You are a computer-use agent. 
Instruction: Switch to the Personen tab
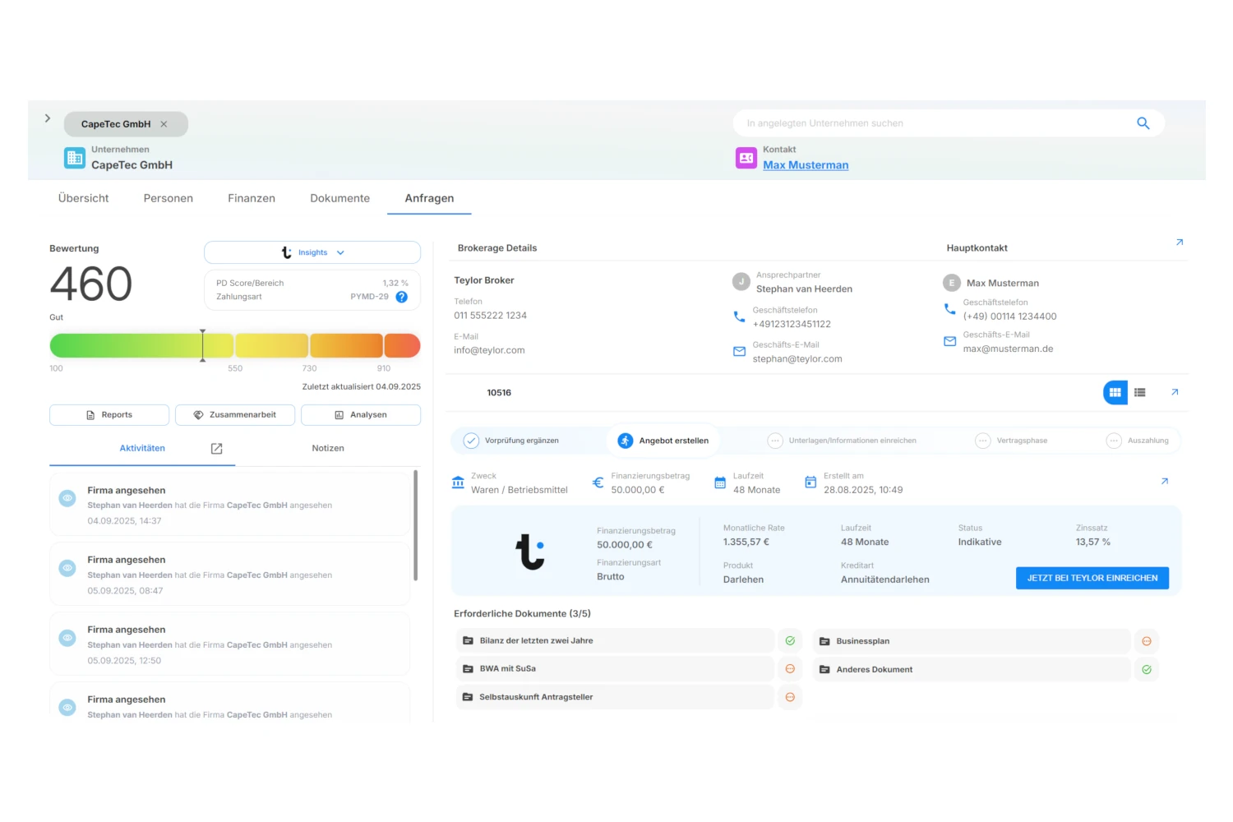(169, 198)
